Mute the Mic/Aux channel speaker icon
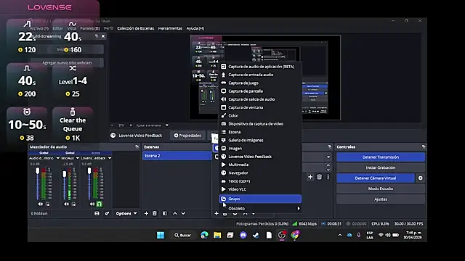 [x=66, y=204]
